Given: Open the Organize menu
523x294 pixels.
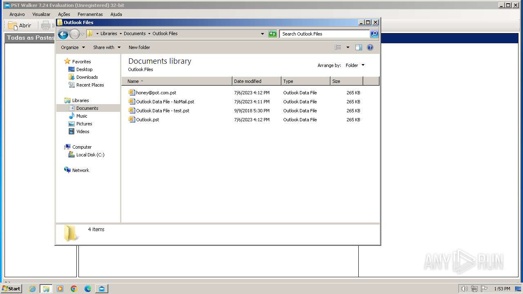Looking at the screenshot, I should [73, 47].
